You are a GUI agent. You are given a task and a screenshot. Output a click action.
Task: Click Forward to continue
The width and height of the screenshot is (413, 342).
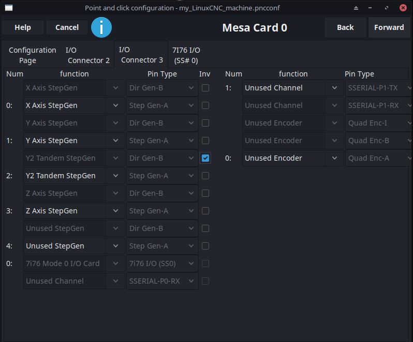(389, 27)
